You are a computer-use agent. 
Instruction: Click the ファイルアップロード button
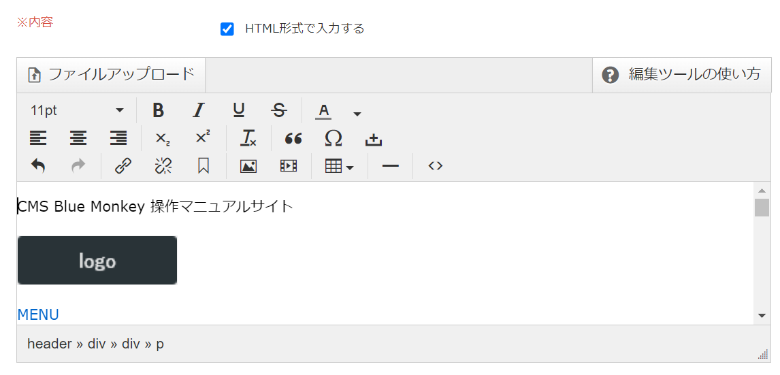112,75
